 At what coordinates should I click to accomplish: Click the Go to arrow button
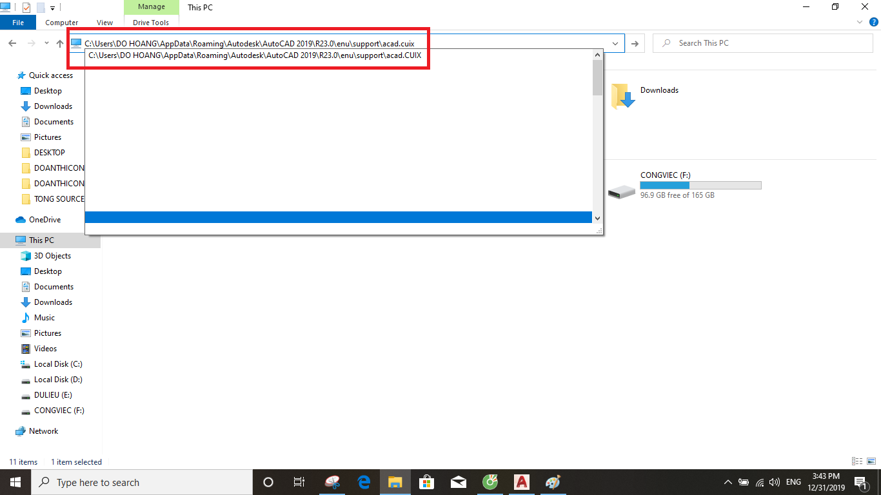pos(635,43)
